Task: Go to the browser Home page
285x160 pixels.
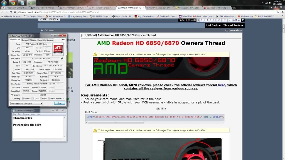Action: click(15, 12)
